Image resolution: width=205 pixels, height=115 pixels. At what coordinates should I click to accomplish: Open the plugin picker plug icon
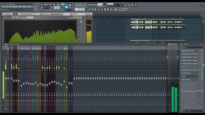108,9
